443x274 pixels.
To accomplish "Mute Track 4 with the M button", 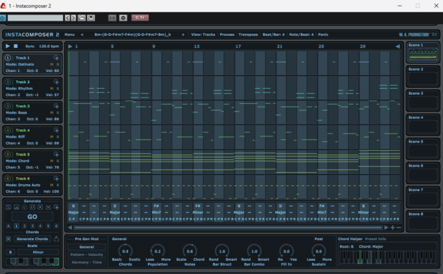I will (x=52, y=137).
